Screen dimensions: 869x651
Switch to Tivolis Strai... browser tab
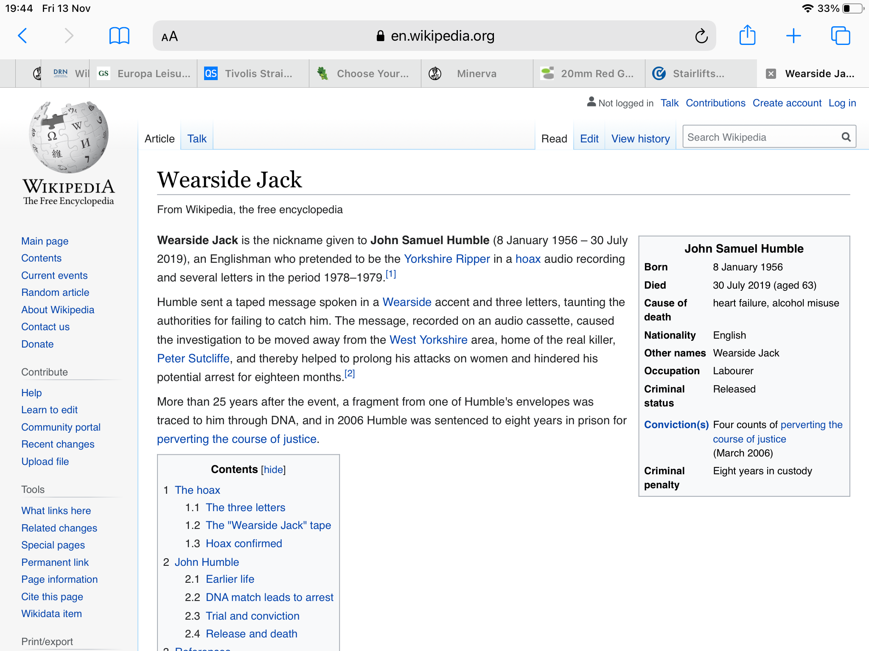(x=253, y=74)
